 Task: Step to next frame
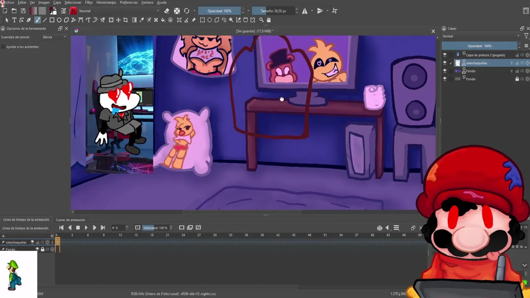pos(94,228)
